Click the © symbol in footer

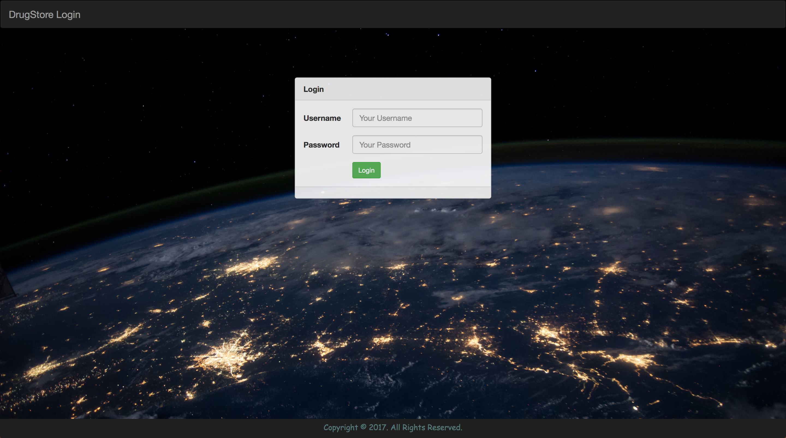point(363,427)
